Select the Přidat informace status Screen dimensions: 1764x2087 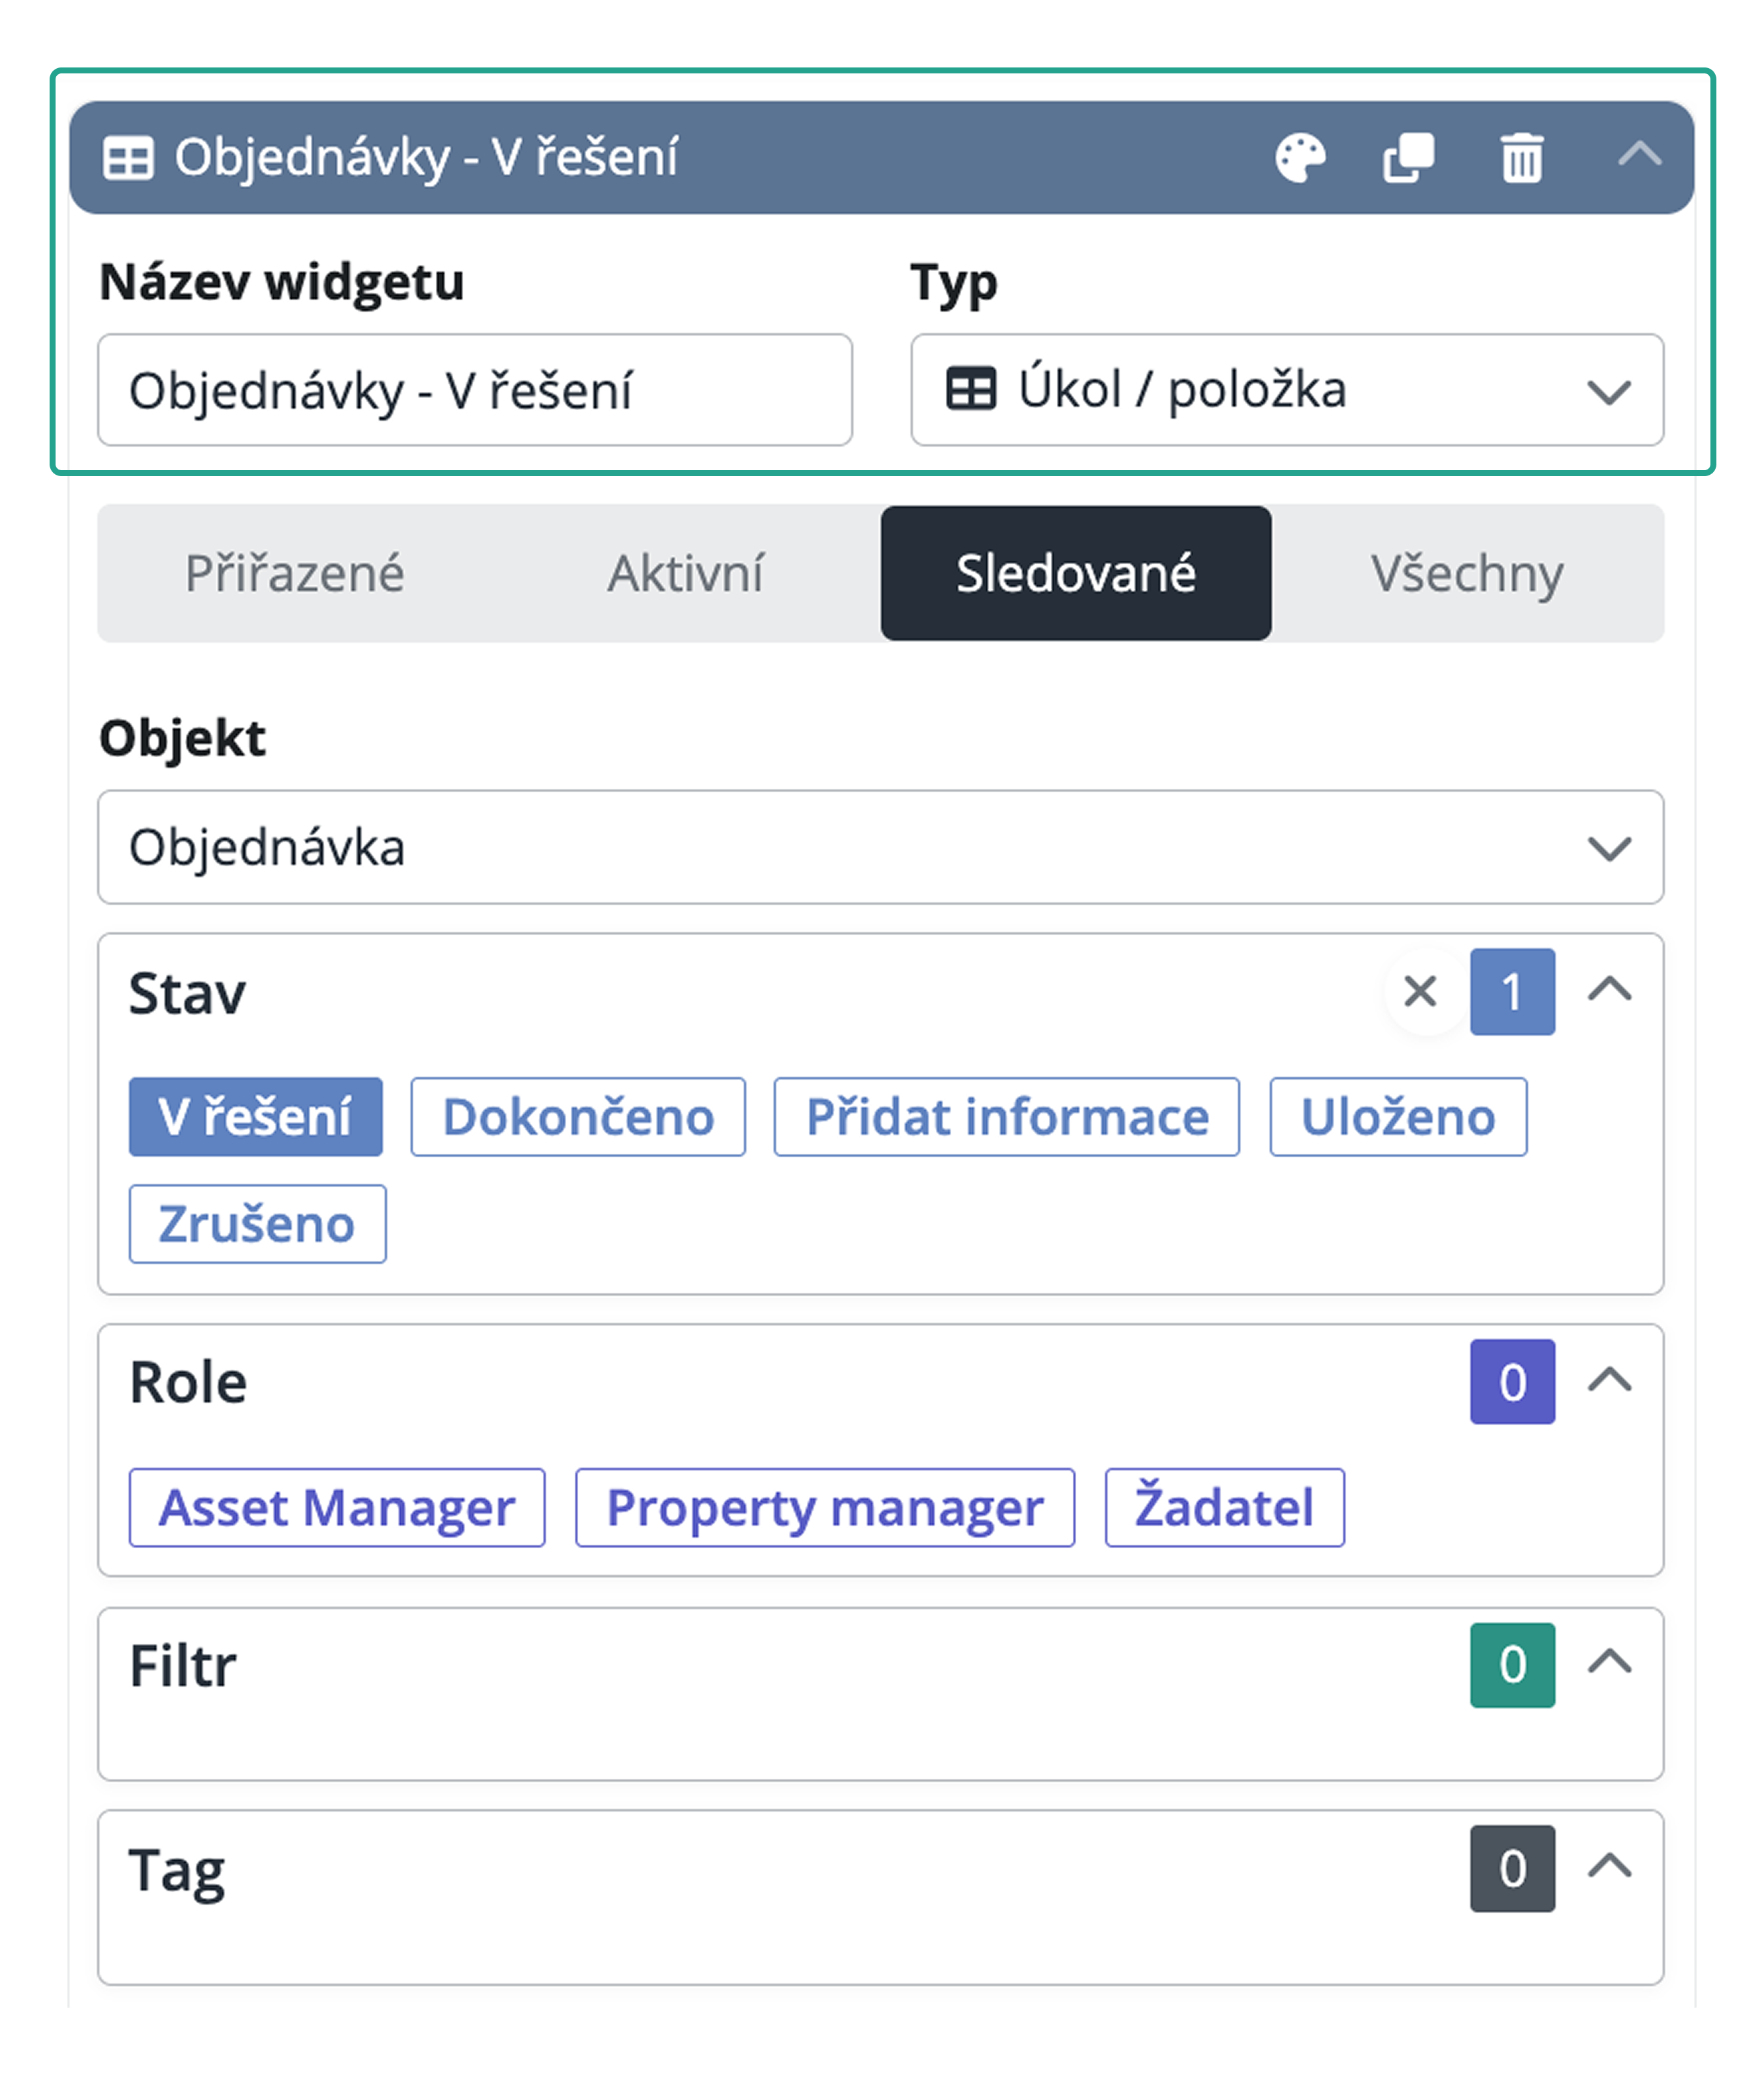pos(1007,1116)
